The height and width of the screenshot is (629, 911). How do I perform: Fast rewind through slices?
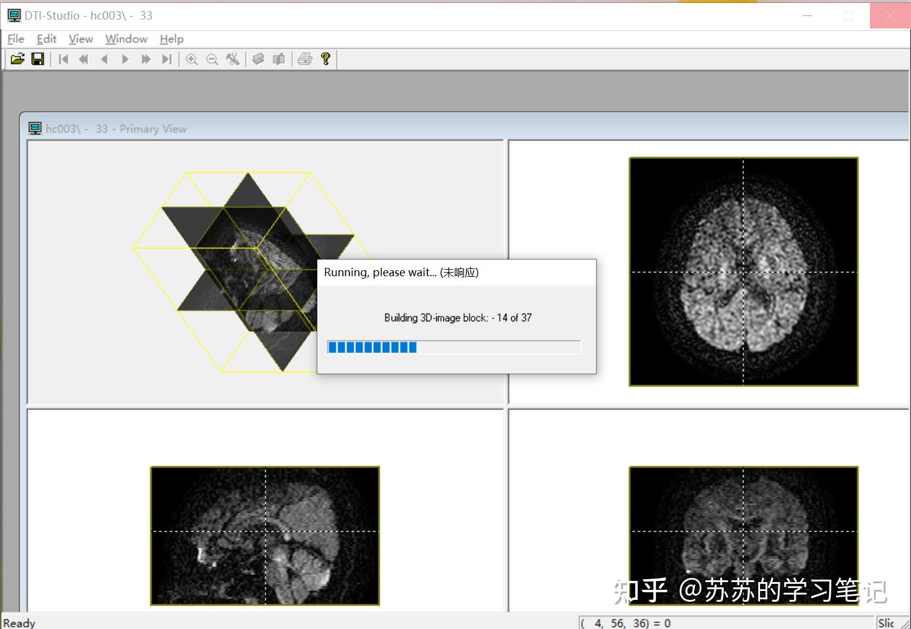tap(83, 59)
